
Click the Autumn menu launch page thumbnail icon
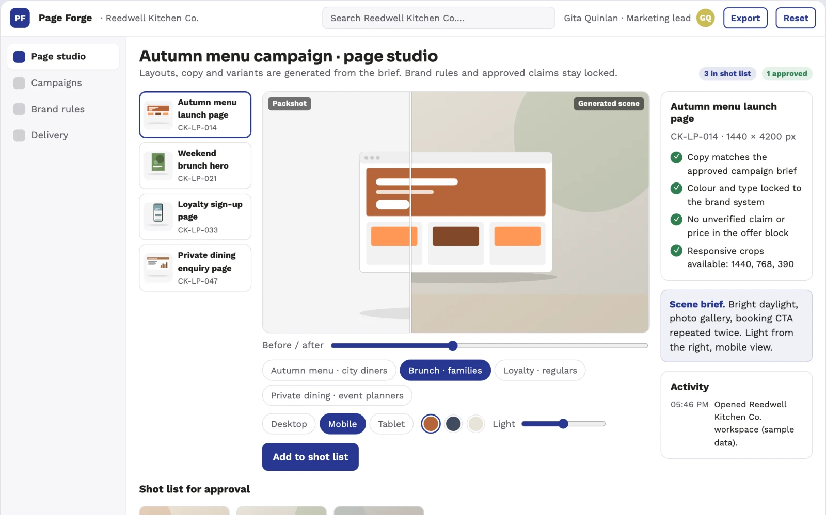[x=158, y=114]
